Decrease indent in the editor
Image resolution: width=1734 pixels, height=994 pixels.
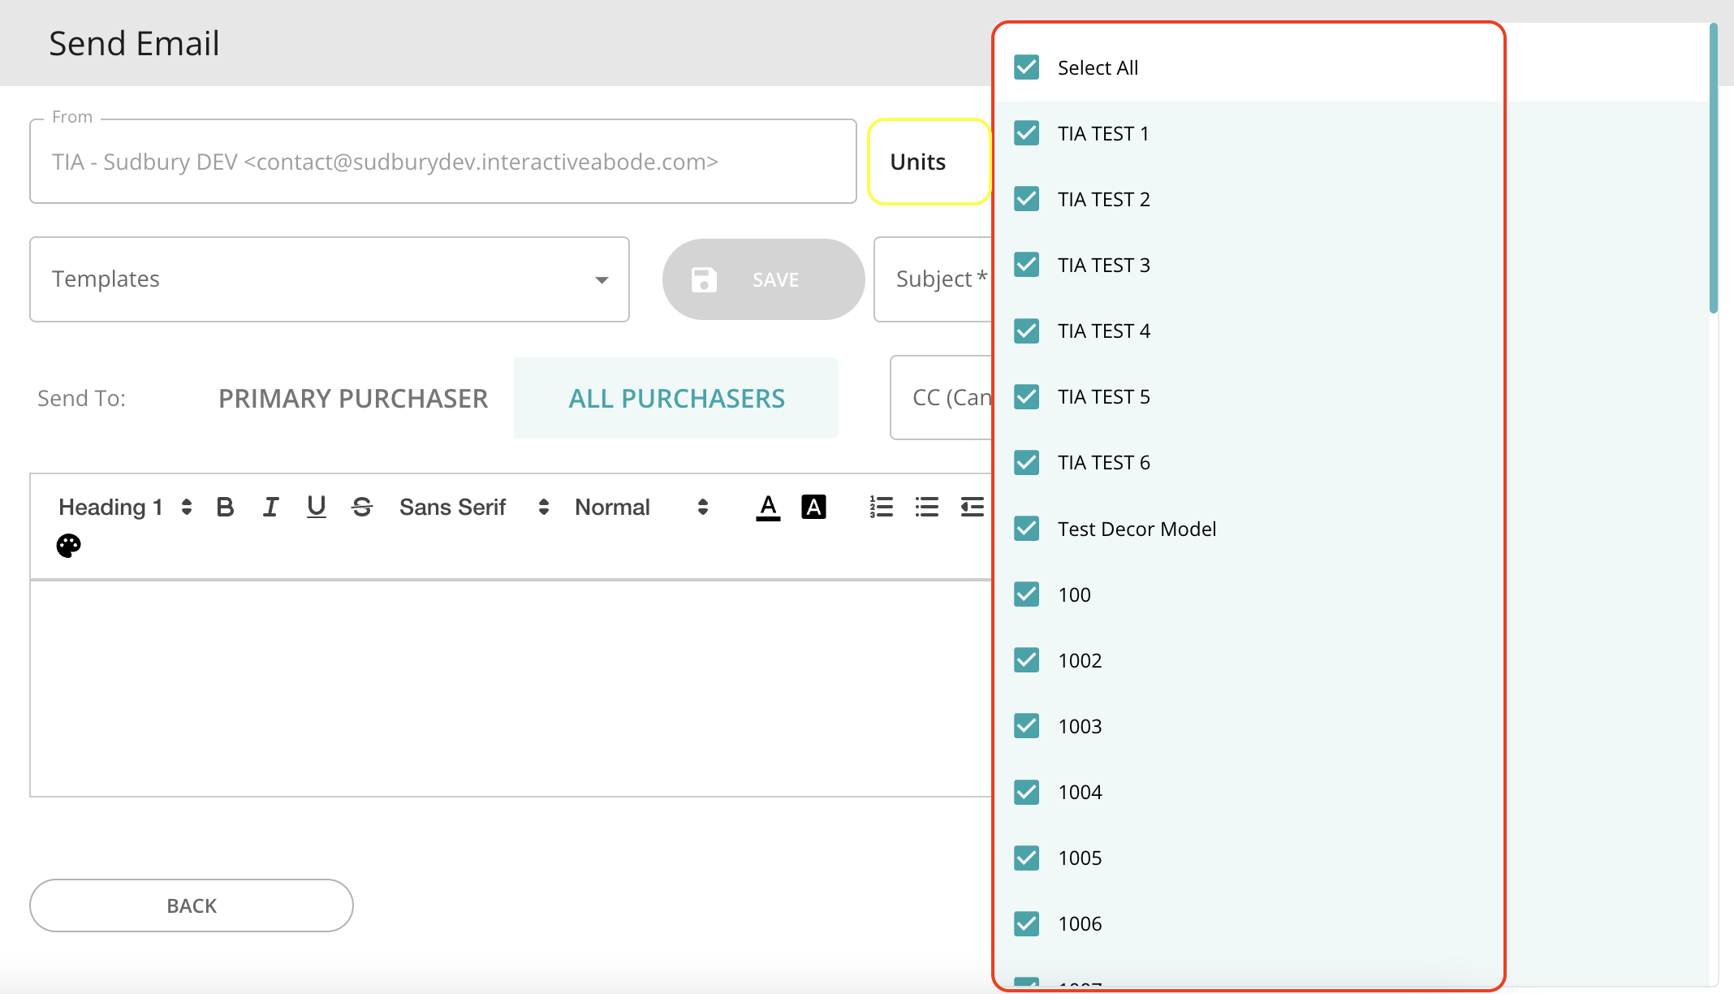tap(972, 508)
